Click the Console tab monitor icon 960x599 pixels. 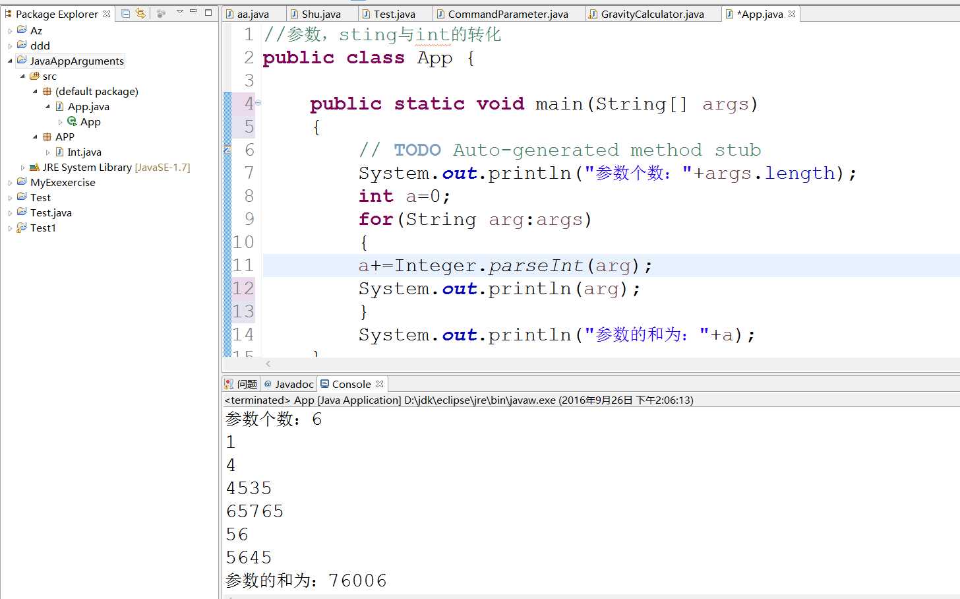pyautogui.click(x=324, y=384)
